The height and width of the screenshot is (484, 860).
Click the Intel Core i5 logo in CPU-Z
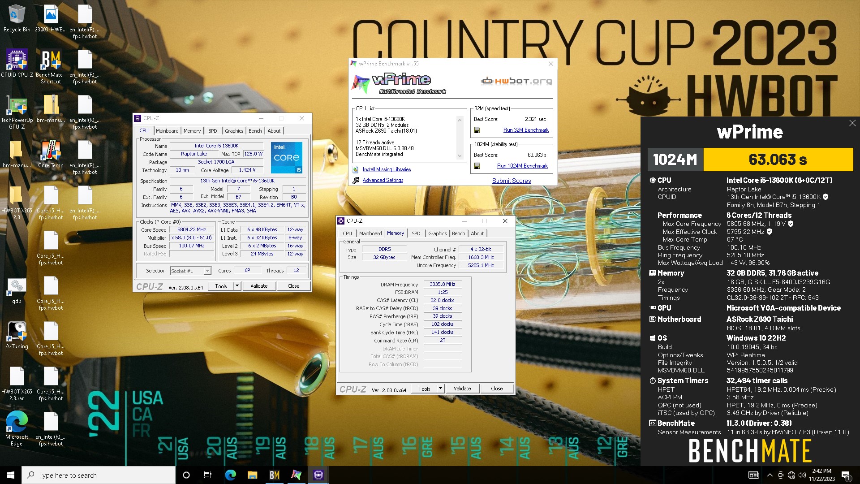point(287,158)
